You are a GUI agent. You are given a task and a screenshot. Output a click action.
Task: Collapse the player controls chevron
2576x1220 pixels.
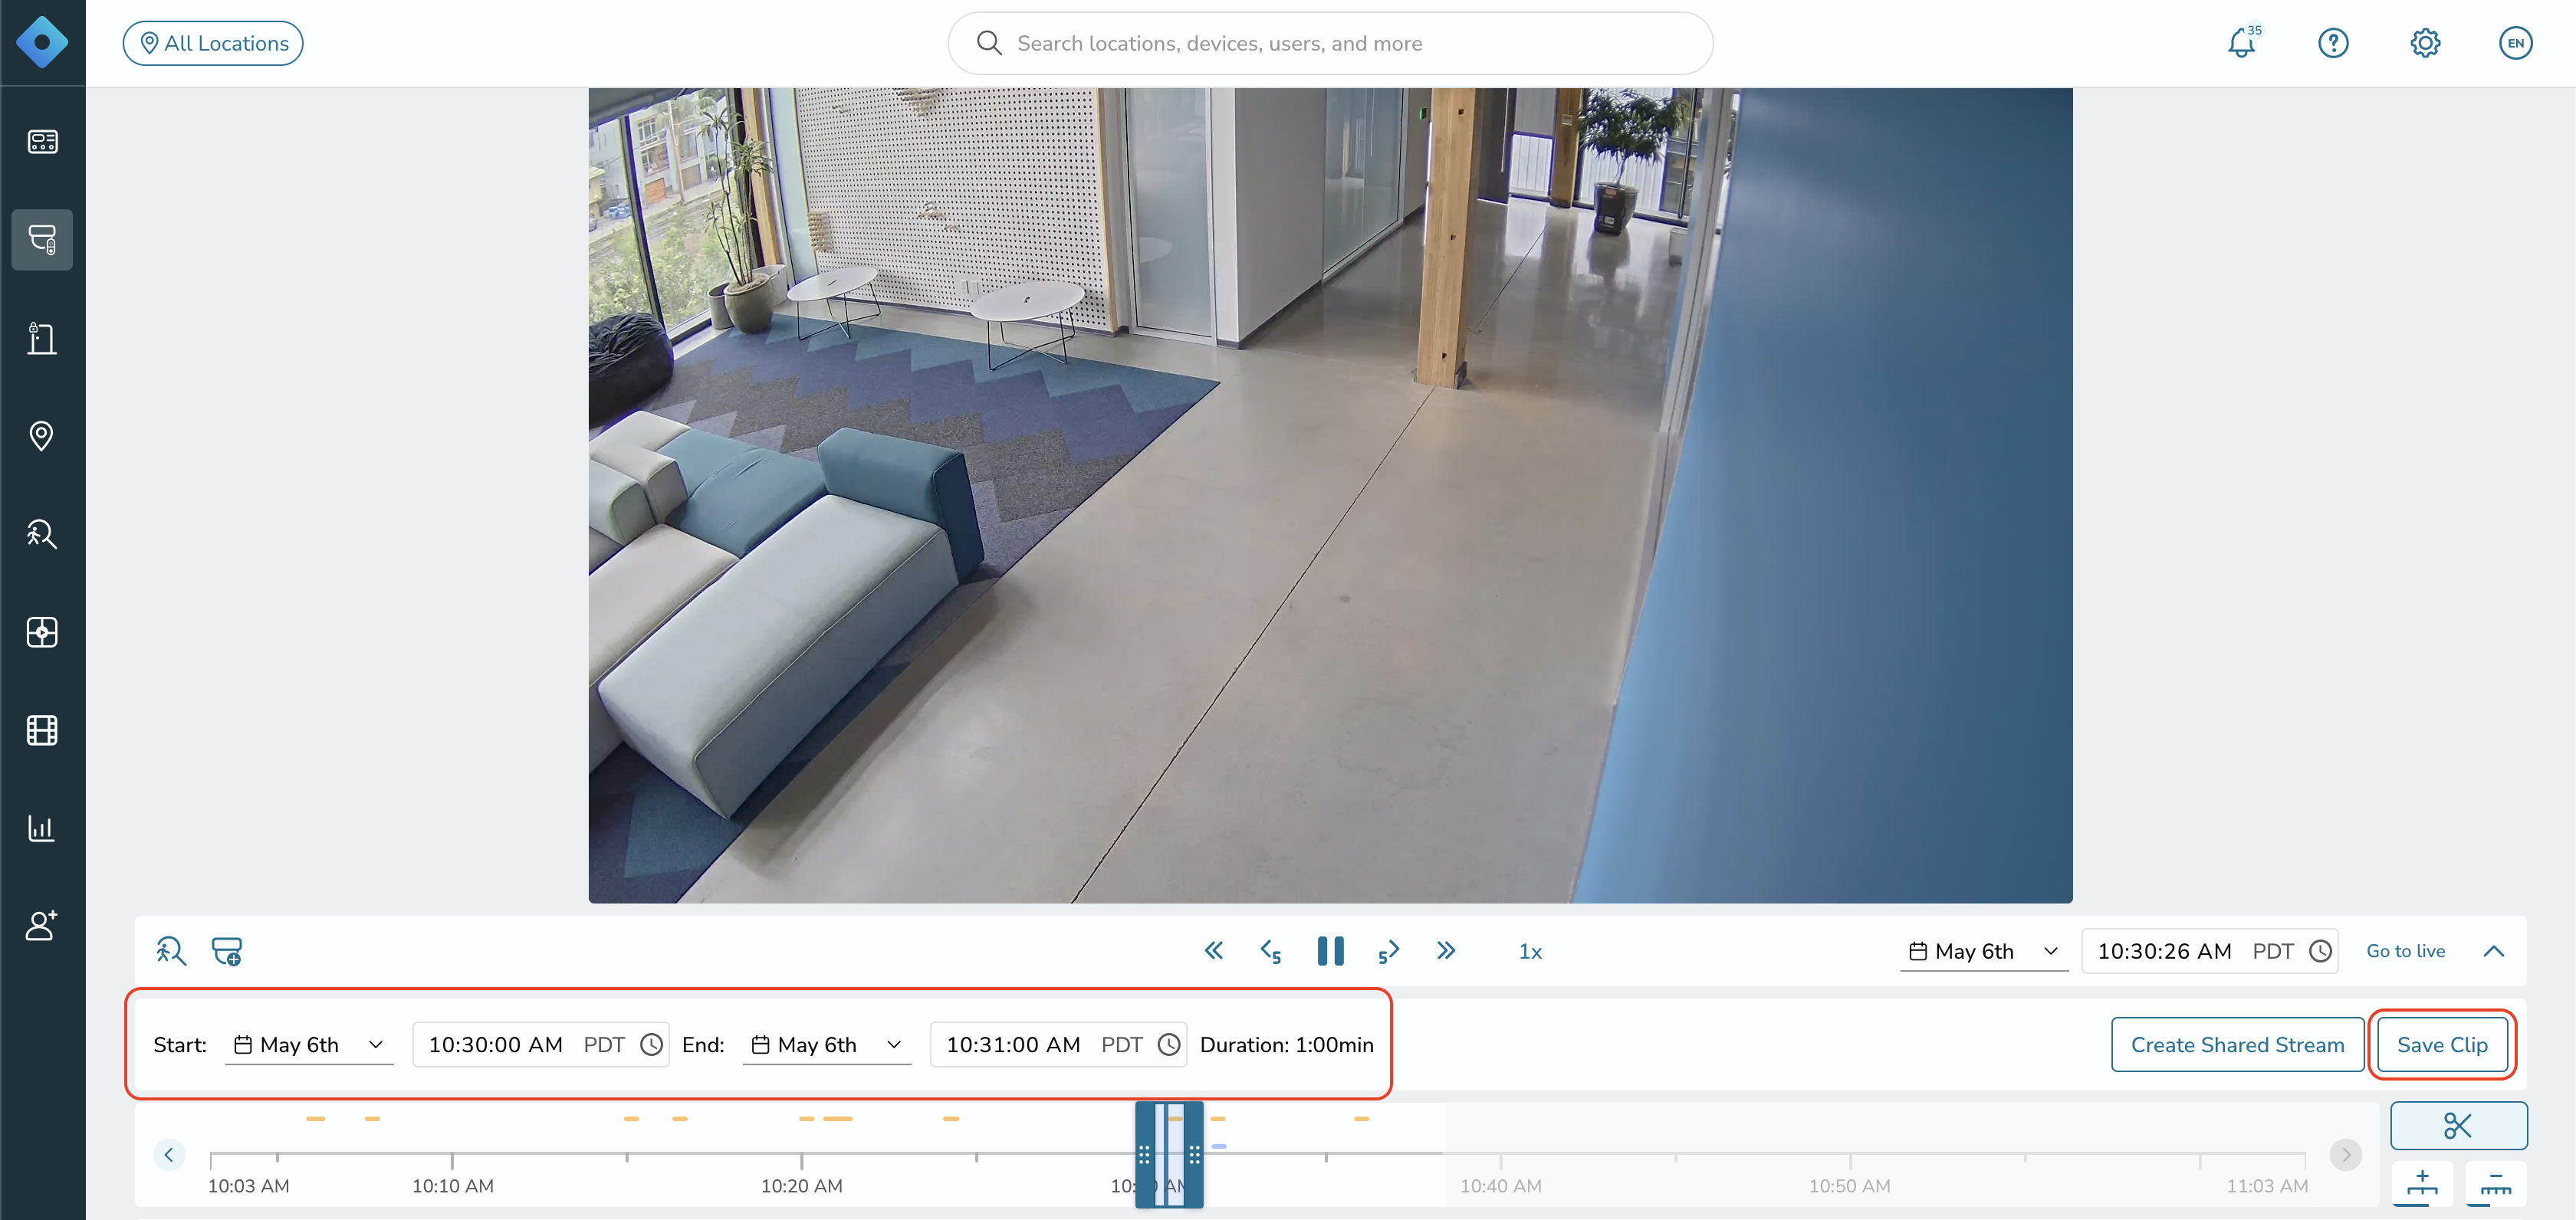2494,951
